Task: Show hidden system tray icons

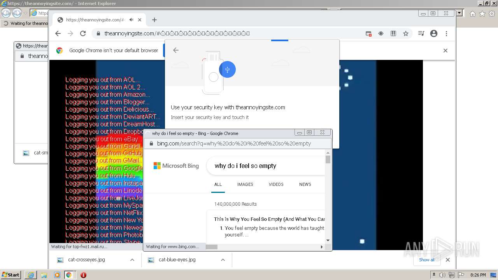Action: [x=434, y=275]
